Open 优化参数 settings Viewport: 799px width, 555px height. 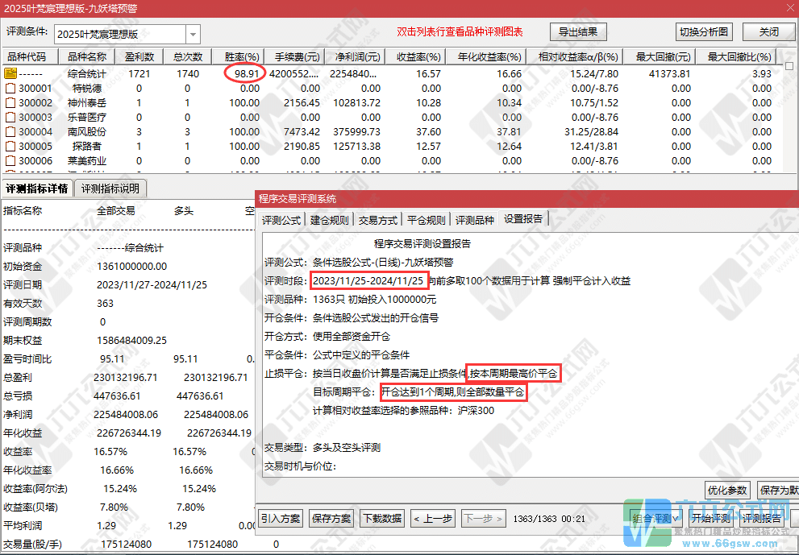click(x=726, y=489)
